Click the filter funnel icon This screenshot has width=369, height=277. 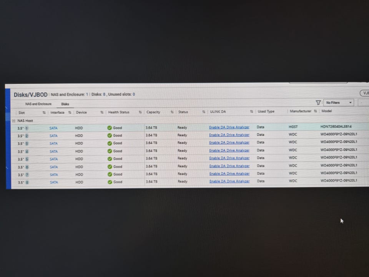pyautogui.click(x=318, y=103)
